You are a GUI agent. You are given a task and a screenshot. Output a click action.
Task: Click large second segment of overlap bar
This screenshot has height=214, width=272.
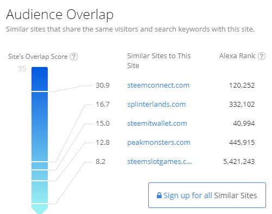coord(40,126)
